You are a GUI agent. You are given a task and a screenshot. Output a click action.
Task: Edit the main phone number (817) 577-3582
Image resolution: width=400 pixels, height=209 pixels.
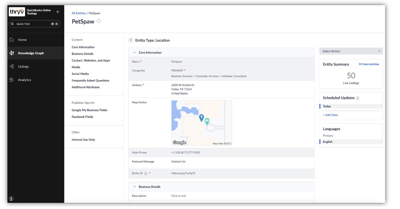click(186, 152)
